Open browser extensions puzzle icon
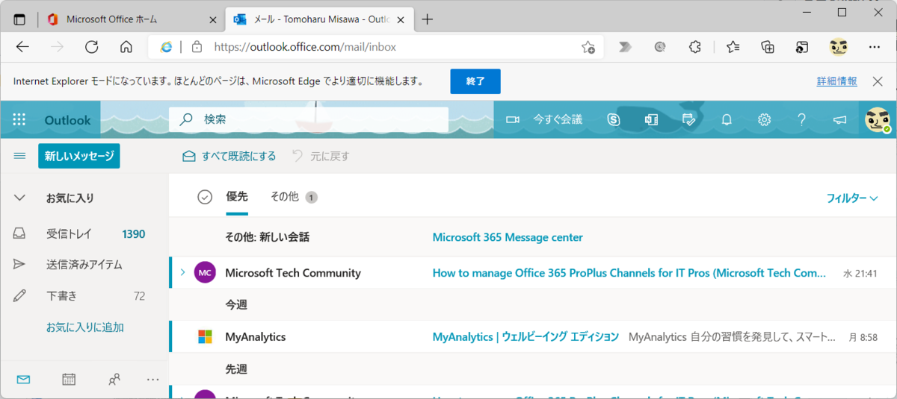Viewport: 897px width, 399px height. tap(694, 47)
